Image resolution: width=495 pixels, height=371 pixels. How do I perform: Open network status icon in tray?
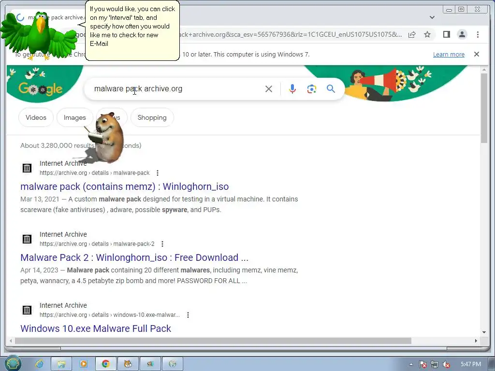click(435, 364)
